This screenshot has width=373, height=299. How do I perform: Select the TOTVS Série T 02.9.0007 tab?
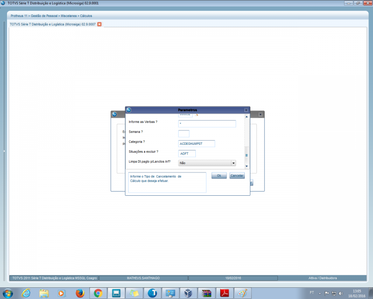pos(53,24)
